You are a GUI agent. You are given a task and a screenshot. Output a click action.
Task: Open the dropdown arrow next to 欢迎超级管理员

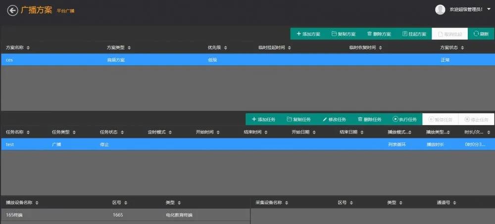click(489, 9)
